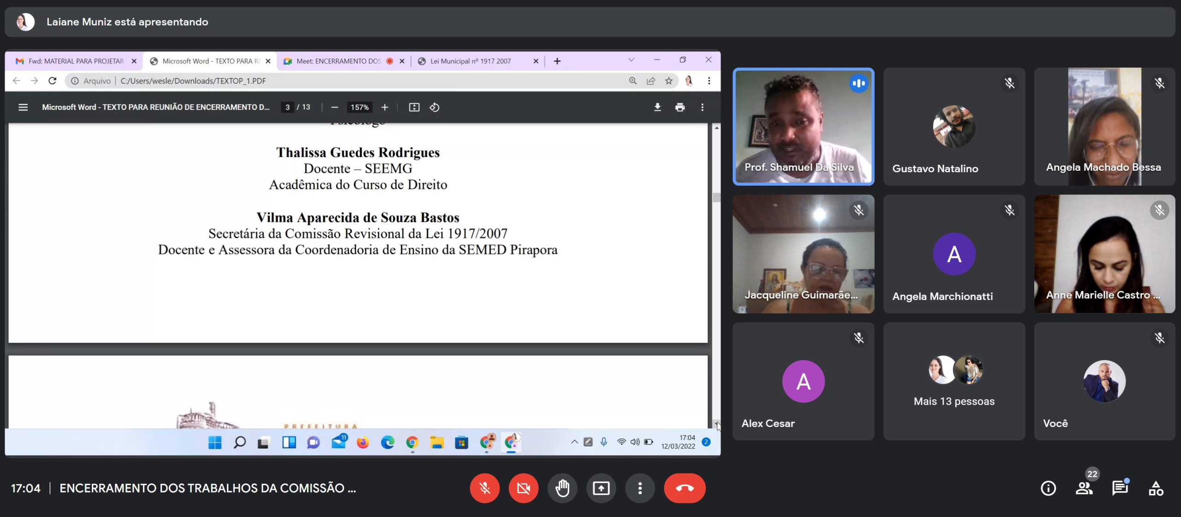Close the Lei Municipal nº 1917 2007 tab
Viewport: 1181px width, 517px height.
coord(536,61)
